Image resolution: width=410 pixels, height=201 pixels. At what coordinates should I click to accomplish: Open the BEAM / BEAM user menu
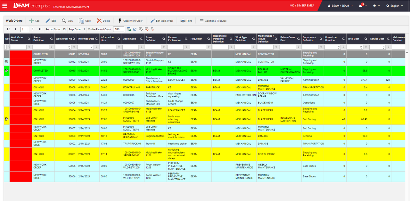(x=340, y=5)
